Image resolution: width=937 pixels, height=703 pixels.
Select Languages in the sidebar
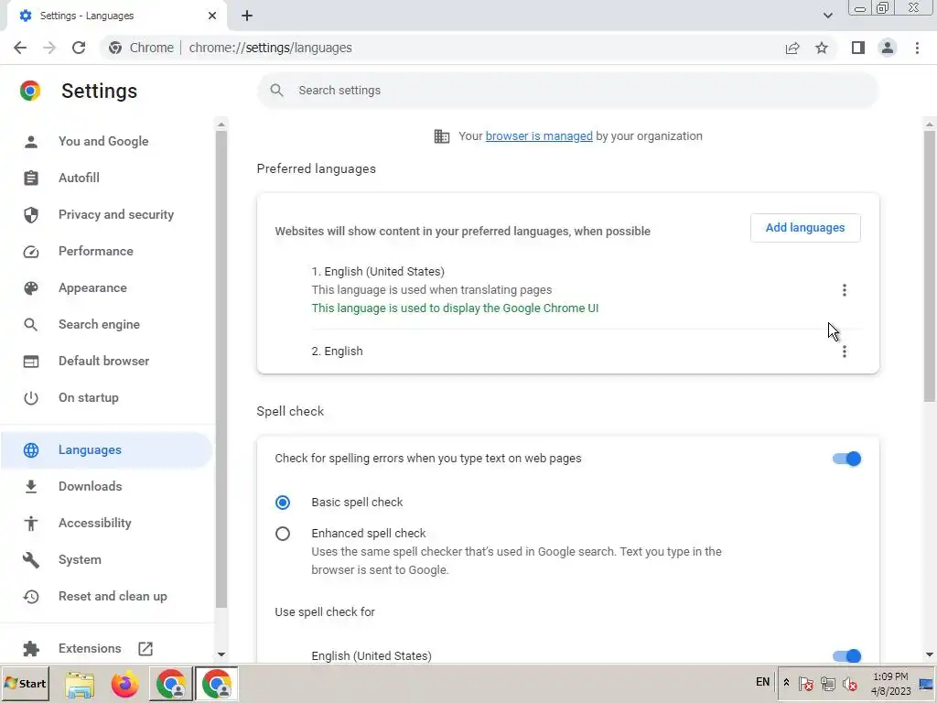[x=106, y=450]
